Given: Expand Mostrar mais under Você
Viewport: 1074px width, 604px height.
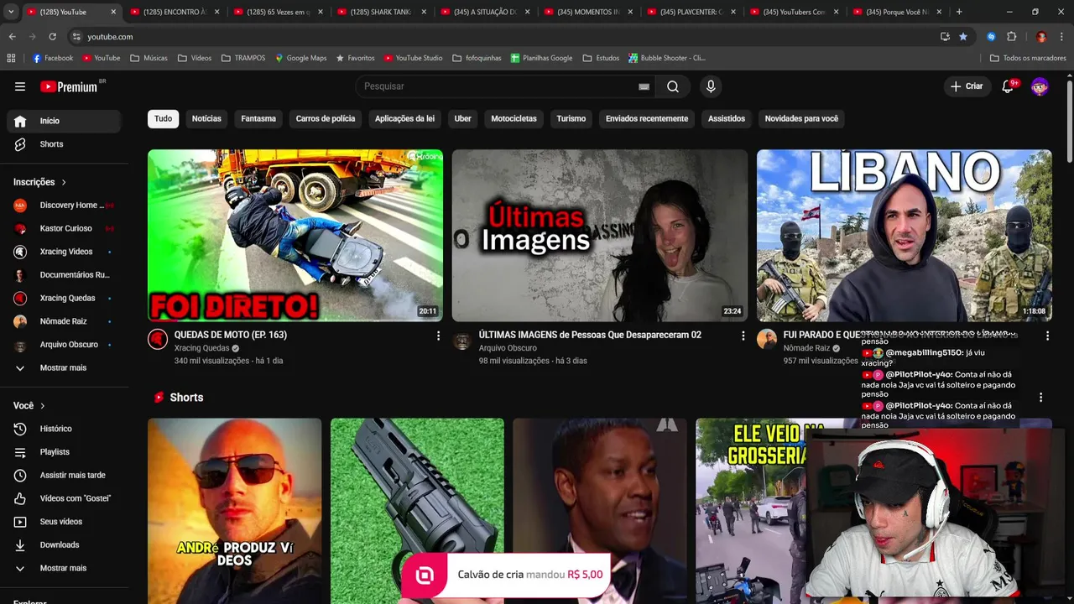Looking at the screenshot, I should pyautogui.click(x=64, y=568).
